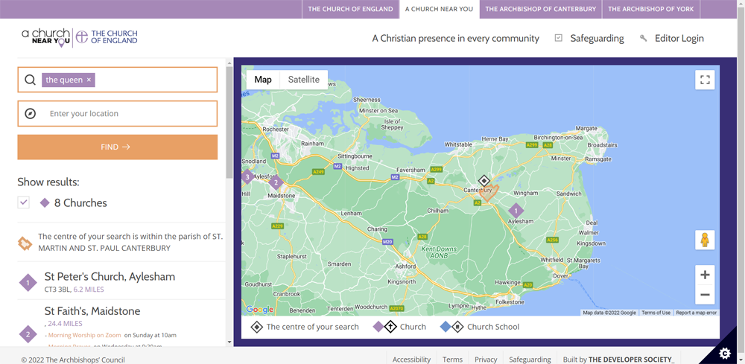
Task: Open St Peter's Church, Aylesham result
Action: click(110, 277)
